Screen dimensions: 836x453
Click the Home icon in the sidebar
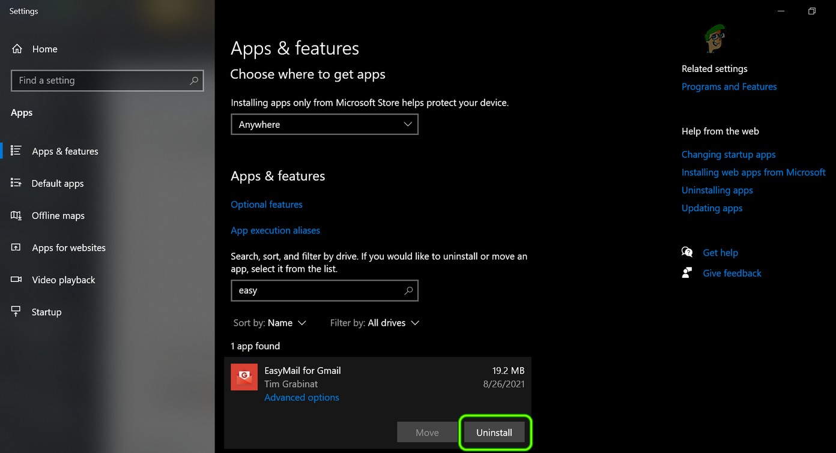pos(17,49)
